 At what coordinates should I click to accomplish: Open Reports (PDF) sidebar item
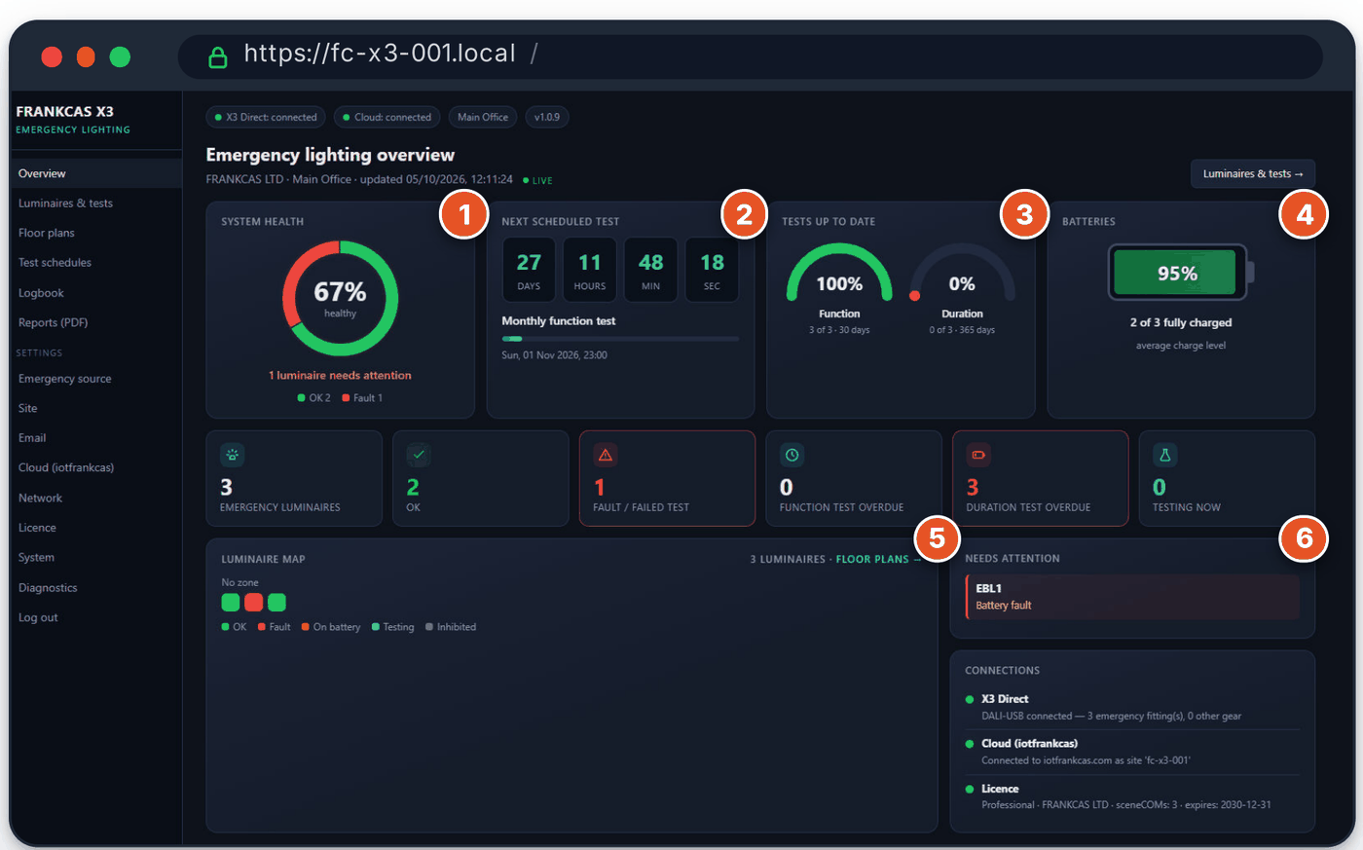pos(96,322)
